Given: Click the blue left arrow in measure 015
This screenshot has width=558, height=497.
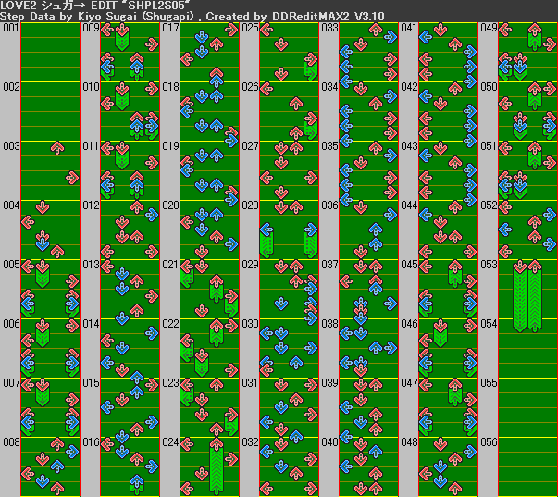Looking at the screenshot, I should click(107, 406).
